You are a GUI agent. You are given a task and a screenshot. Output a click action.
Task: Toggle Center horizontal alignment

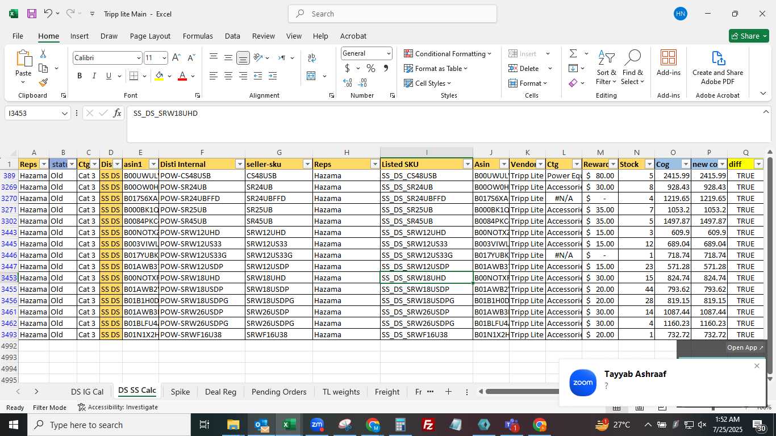click(x=228, y=76)
